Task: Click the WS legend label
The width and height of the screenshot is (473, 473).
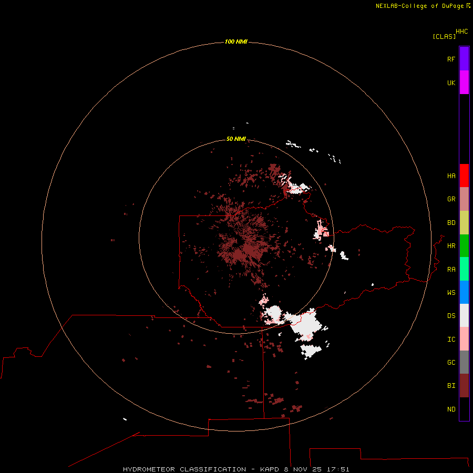Action: pyautogui.click(x=451, y=292)
